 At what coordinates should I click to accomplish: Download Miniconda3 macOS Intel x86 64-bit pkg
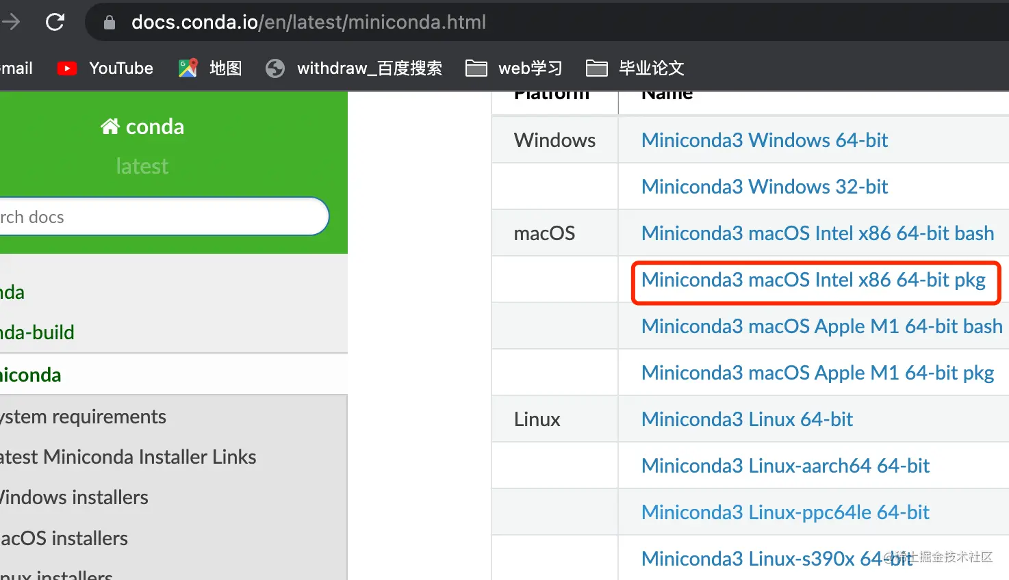click(x=813, y=280)
